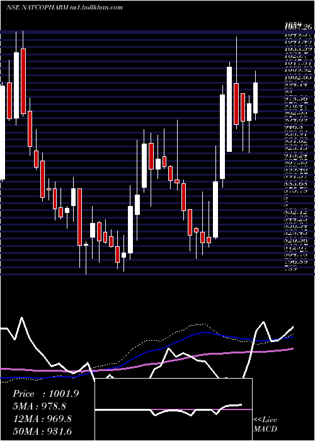Click the NSE NATCOPHARM ns1.bullkhan.com chart title
The height and width of the screenshot is (441, 315).
(64, 8)
